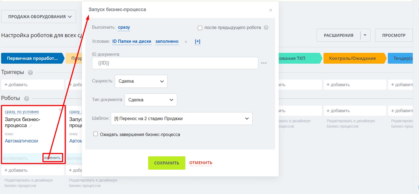Enable the после предыдущего робота checkbox
The width and height of the screenshot is (419, 194).
click(x=200, y=28)
